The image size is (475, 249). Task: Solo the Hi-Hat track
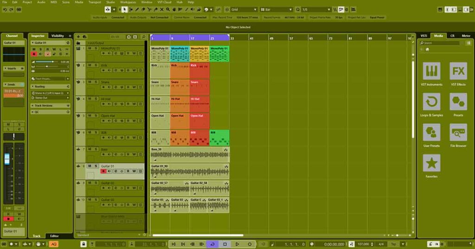pyautogui.click(x=96, y=99)
